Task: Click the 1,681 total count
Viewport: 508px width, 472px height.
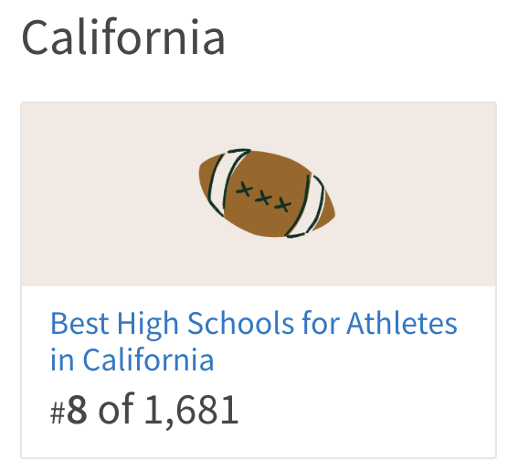Action: click(x=192, y=410)
